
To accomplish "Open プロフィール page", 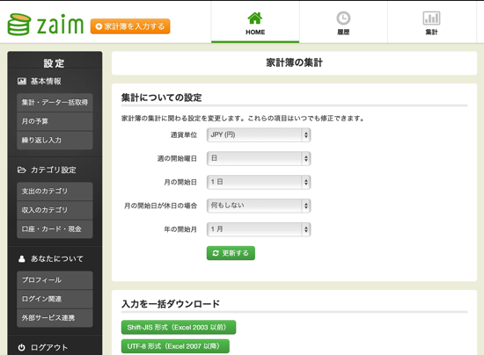I will (55, 280).
